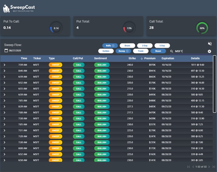This screenshot has width=217, height=172.
Task: Expand the 7:28 AM $247K row
Action: pyautogui.click(x=4, y=136)
